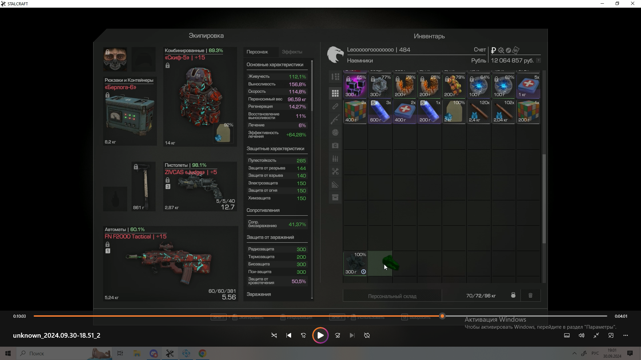Open the Windows Start menu
Viewport: 641px width, 360px height.
pyautogui.click(x=8, y=353)
